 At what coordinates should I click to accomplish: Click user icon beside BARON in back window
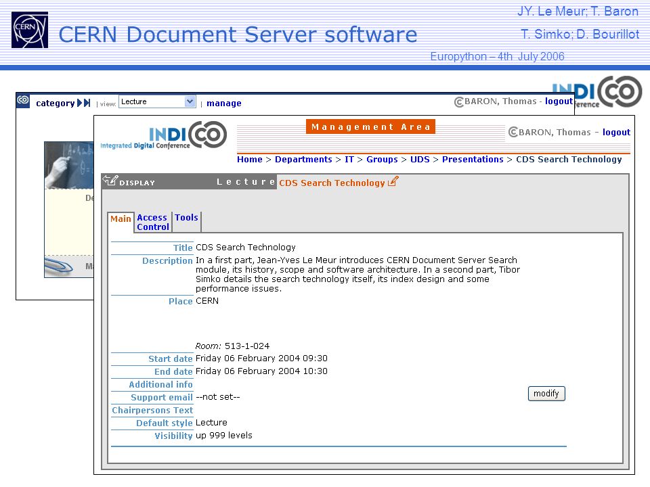459,102
